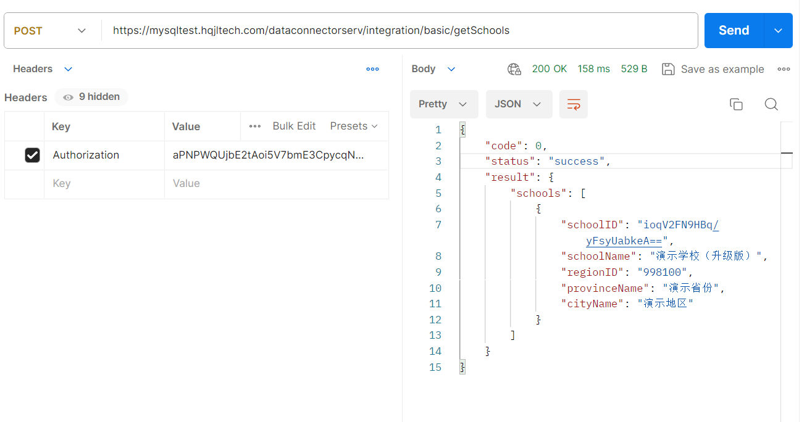Click the Save as example disk icon
The image size is (807, 422).
click(667, 69)
